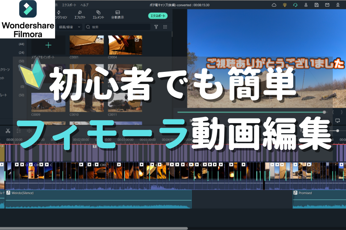
Task: Open the cloud icon in title bar
Action: (274, 5)
